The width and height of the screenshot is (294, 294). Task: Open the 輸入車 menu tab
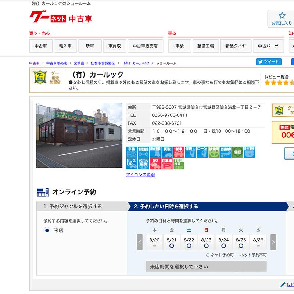pos(65,46)
